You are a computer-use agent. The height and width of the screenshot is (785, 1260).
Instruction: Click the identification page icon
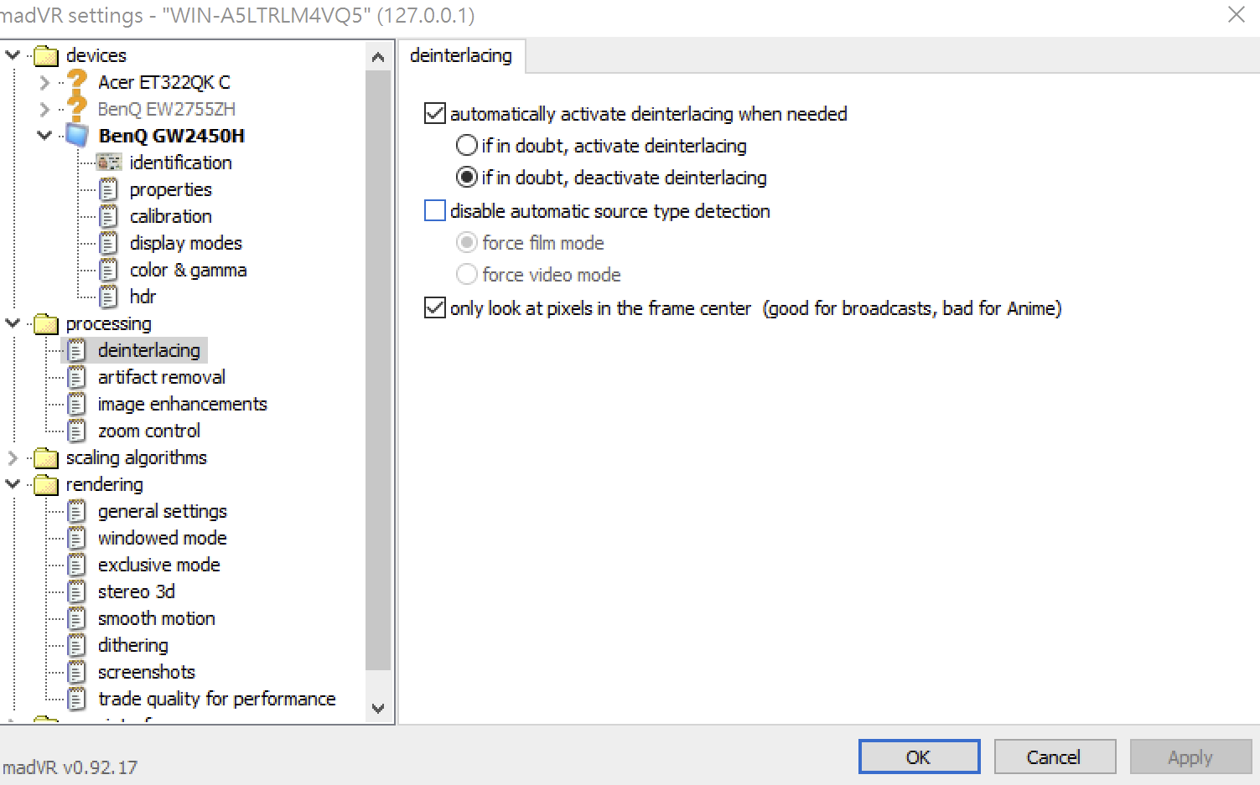pos(109,162)
